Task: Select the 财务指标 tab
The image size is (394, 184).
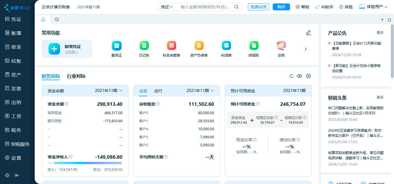Action: point(51,76)
